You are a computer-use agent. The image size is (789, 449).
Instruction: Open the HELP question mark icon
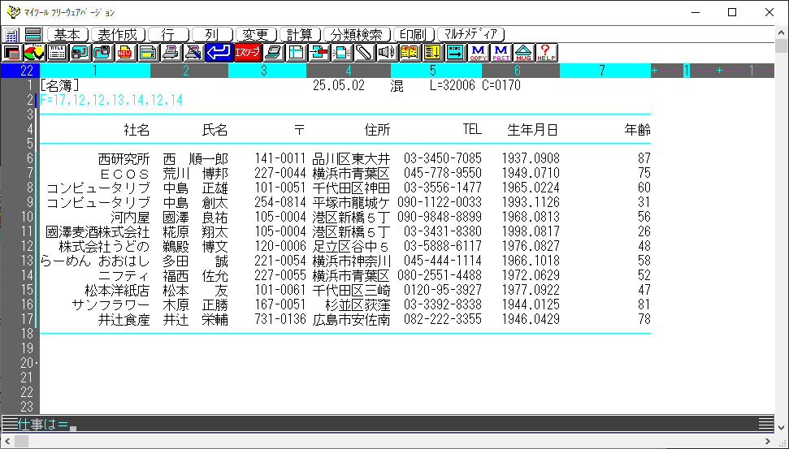(x=546, y=53)
